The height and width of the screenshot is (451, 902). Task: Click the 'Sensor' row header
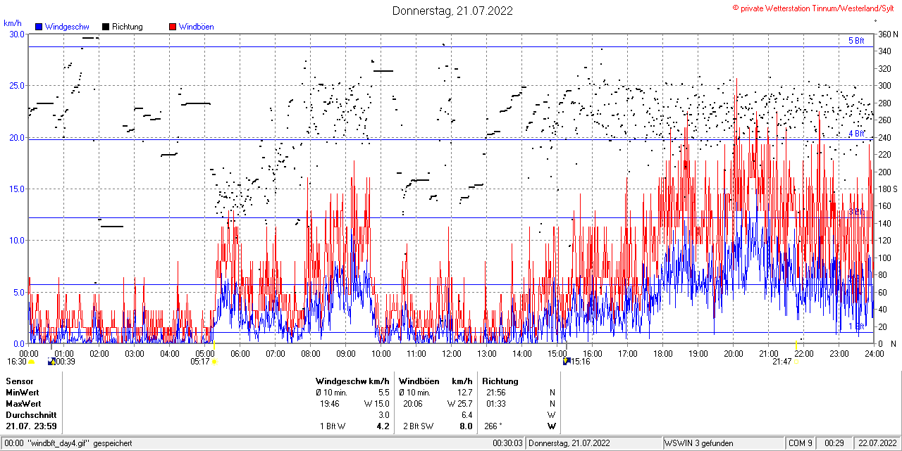(20, 381)
